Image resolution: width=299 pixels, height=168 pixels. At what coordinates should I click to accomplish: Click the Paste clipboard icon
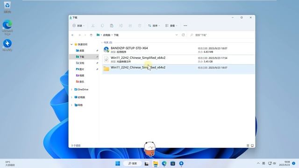click(112, 26)
